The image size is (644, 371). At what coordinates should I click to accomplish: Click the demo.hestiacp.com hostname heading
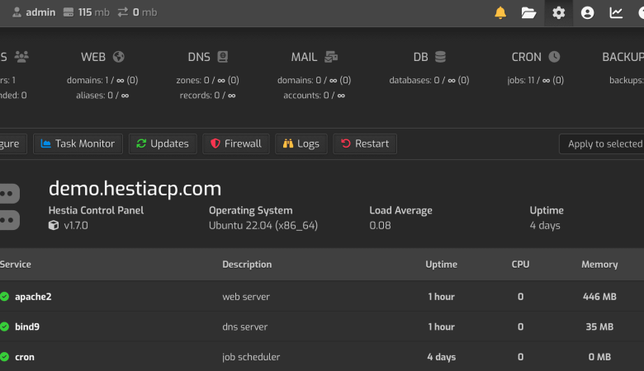click(x=135, y=189)
